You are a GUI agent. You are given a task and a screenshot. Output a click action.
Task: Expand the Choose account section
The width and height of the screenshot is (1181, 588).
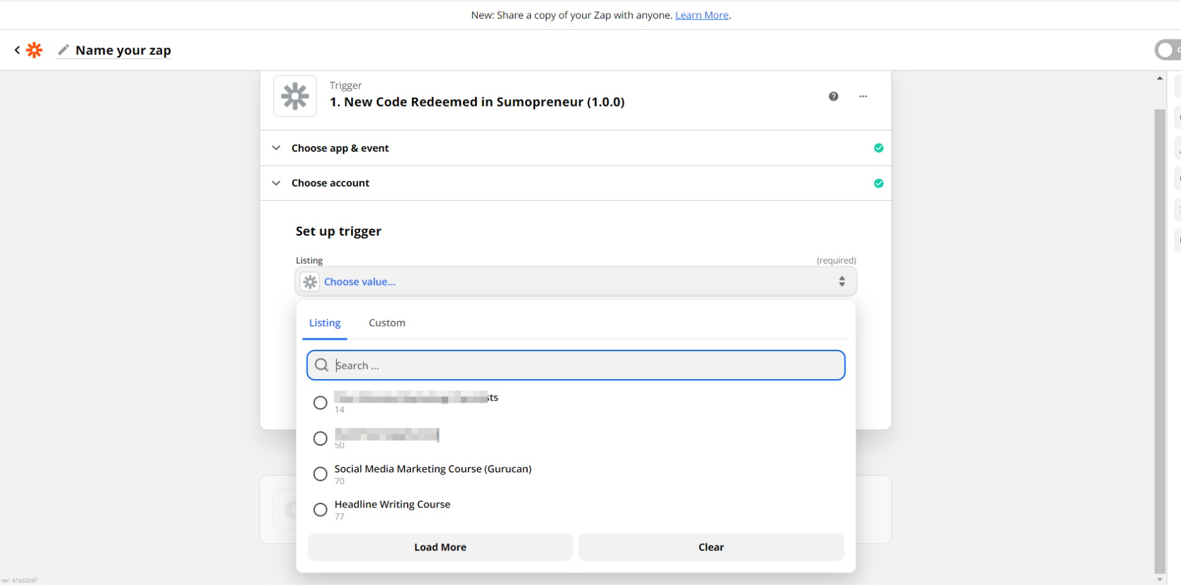575,183
